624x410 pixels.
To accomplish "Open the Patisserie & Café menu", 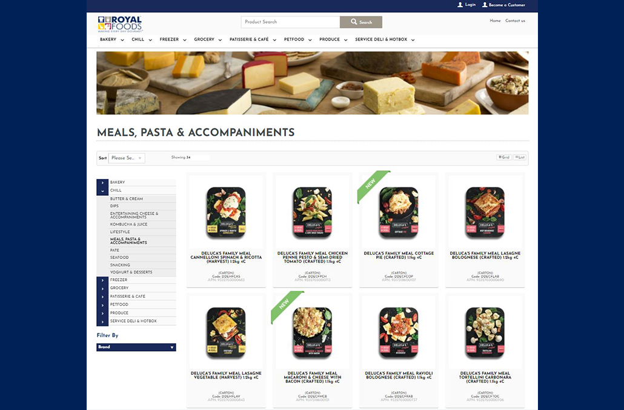I will (x=253, y=39).
